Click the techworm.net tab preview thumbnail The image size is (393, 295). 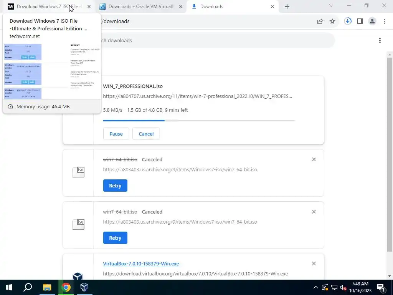52,71
